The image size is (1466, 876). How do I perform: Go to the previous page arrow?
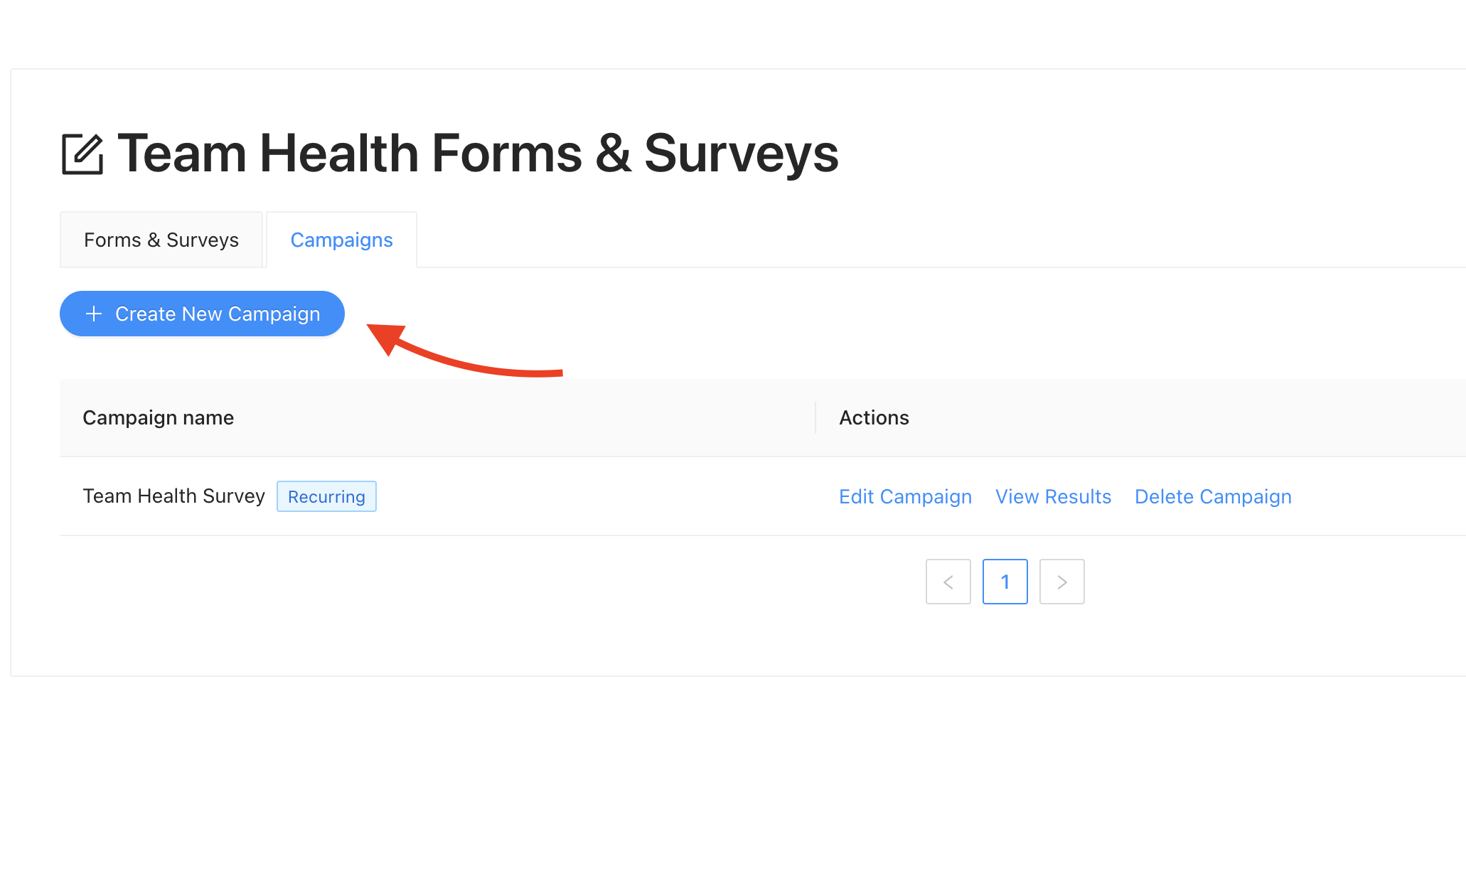(x=948, y=582)
